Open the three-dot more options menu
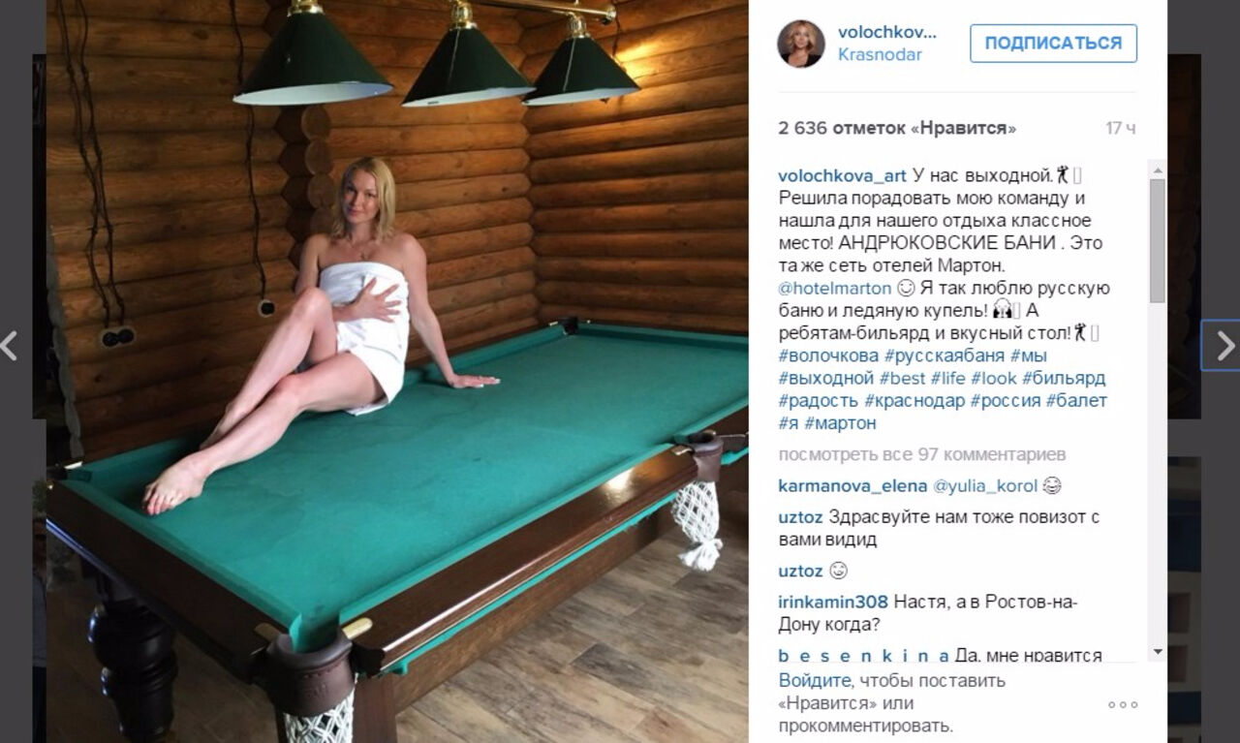Viewport: 1240px width, 743px height. (x=1123, y=704)
